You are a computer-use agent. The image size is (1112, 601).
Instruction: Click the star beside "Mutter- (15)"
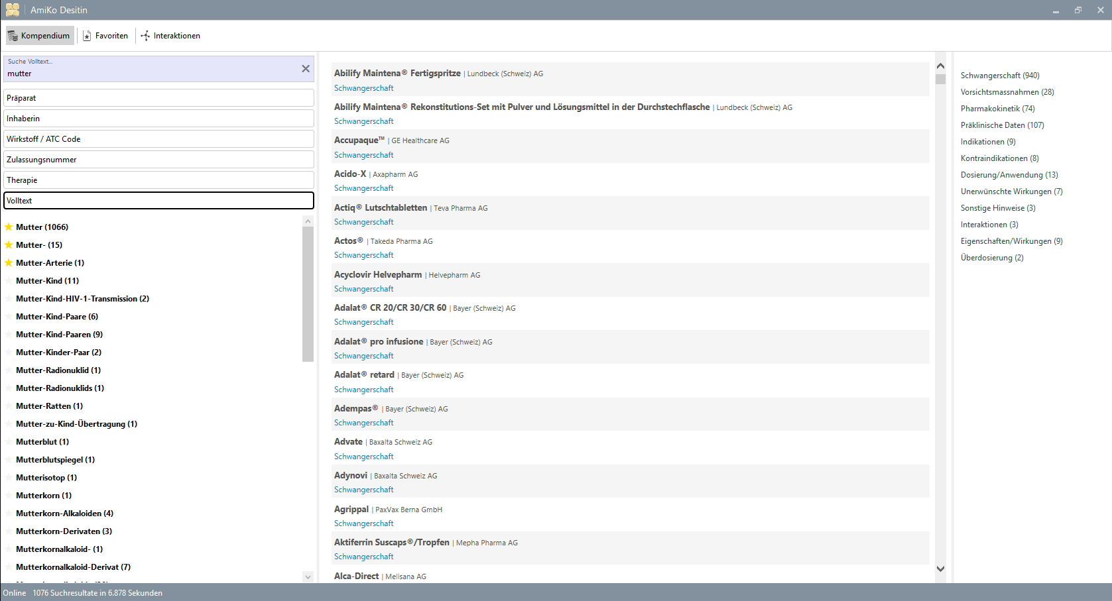[9, 245]
